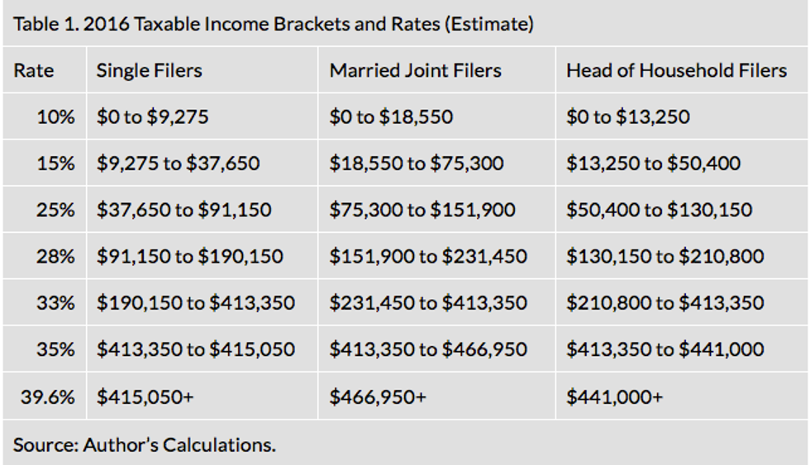
Task: Click the $190,150 to $413,350 cell
Action: pos(195,303)
